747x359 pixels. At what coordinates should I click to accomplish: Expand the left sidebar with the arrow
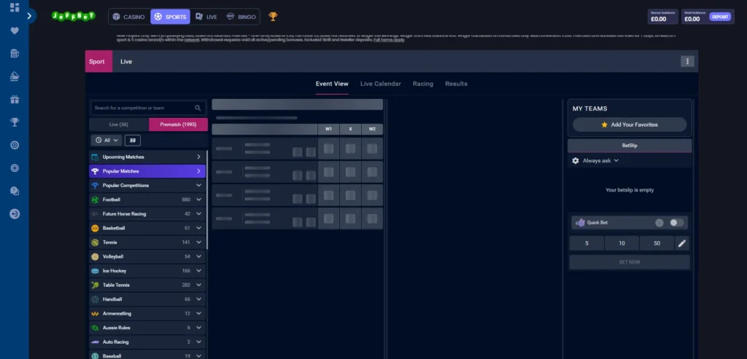click(29, 16)
